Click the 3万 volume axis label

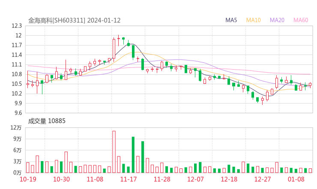click(x=18, y=162)
